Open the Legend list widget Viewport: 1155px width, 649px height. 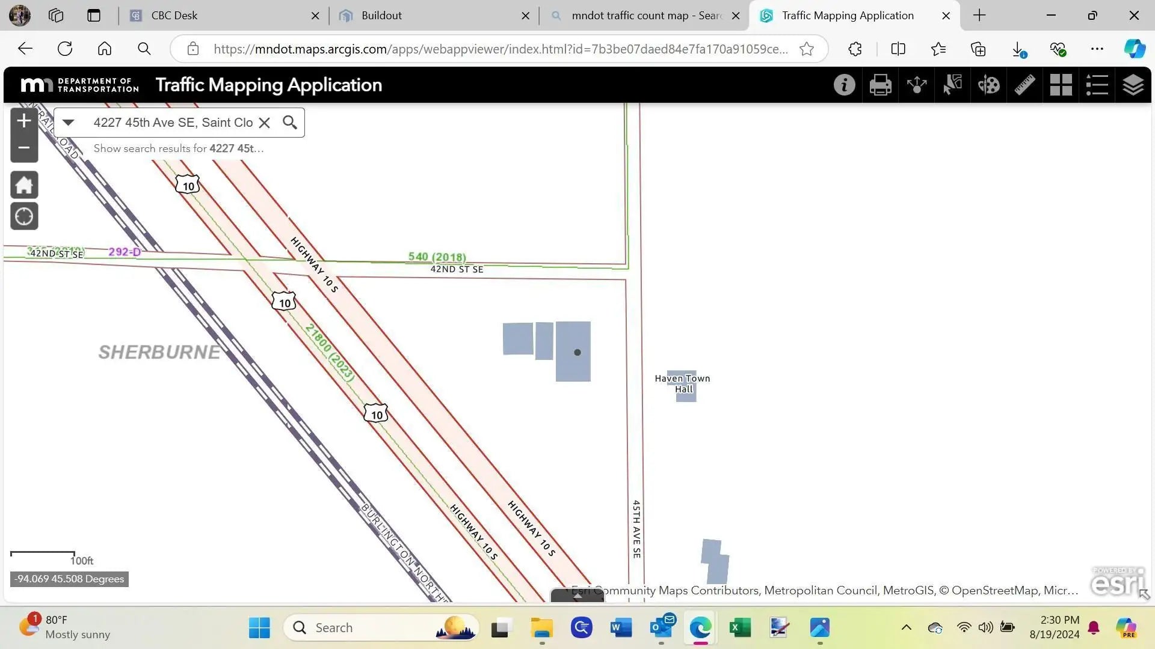[1097, 85]
